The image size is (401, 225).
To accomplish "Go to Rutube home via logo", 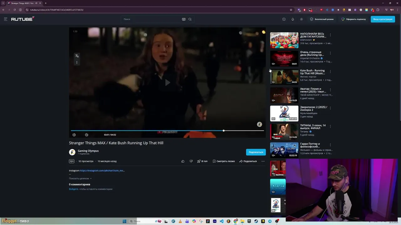I will (23, 19).
